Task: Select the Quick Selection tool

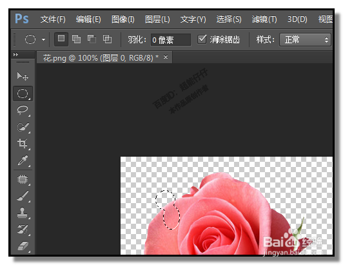Action: click(x=23, y=127)
